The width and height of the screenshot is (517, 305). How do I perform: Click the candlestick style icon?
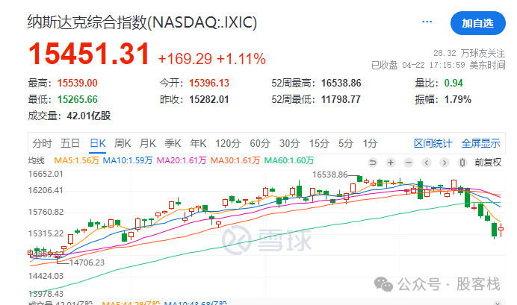[x=462, y=163]
